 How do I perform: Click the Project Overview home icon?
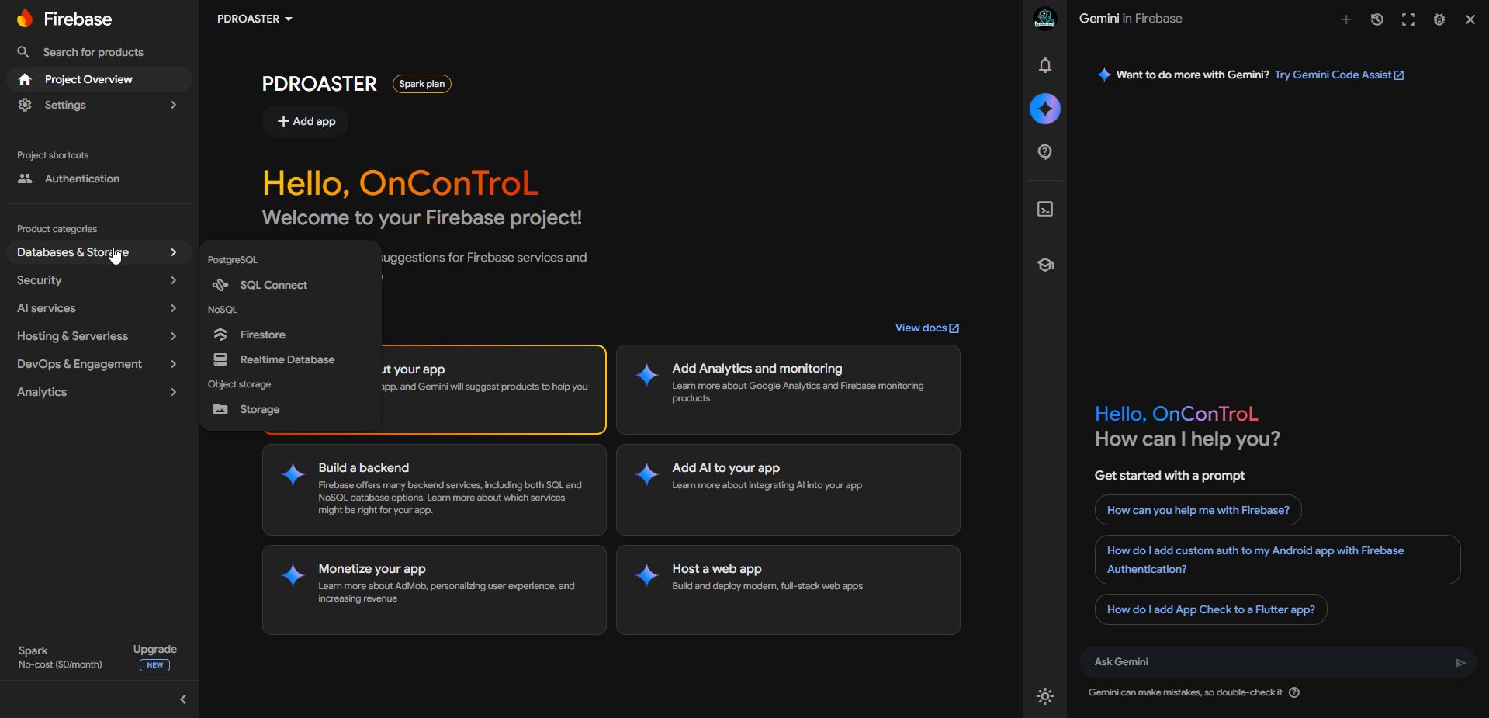[25, 79]
